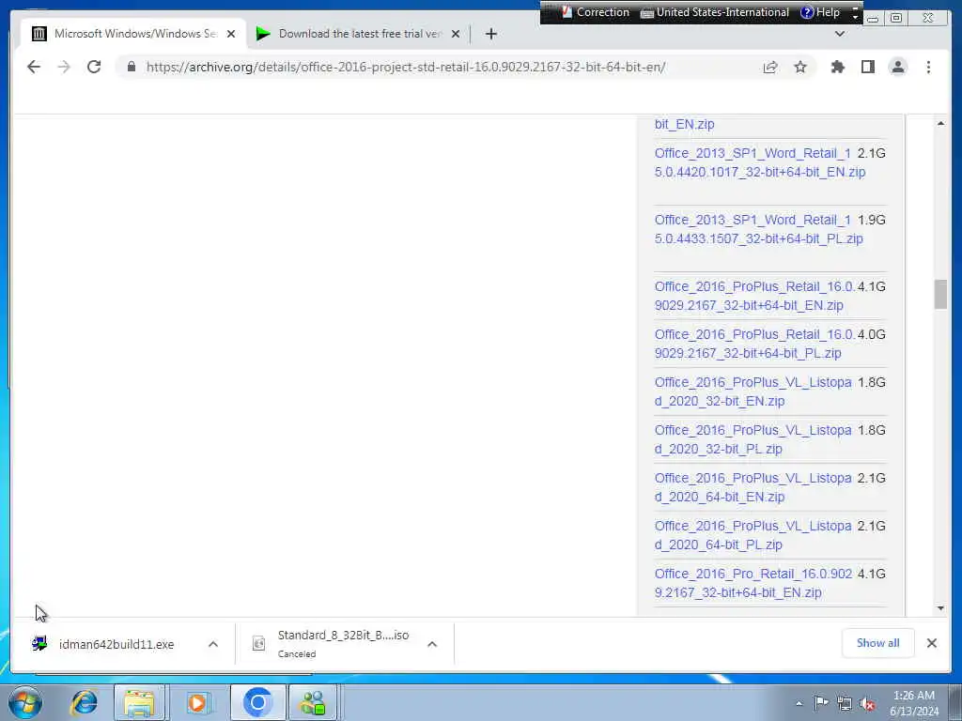Open the Chrome three-dot menu
The image size is (962, 721).
928,67
